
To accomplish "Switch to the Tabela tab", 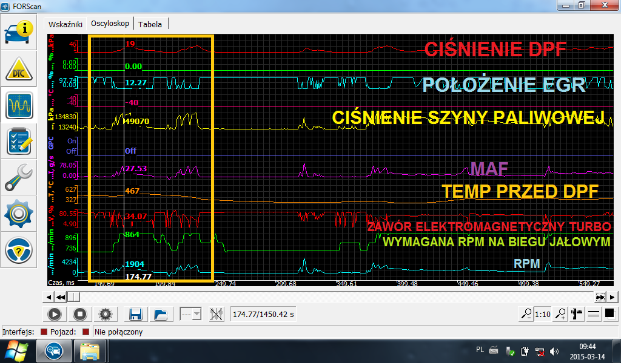I will (150, 24).
